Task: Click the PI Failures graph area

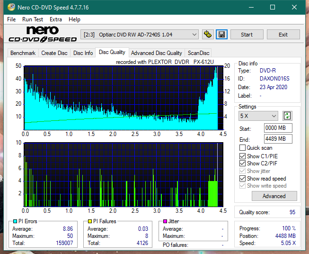Action: [124, 174]
